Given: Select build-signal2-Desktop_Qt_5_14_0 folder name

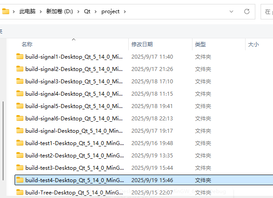Looking at the screenshot, I should point(74,69).
